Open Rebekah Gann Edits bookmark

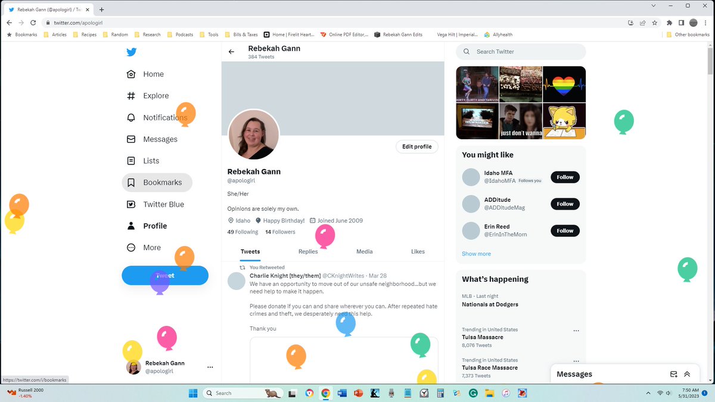point(399,35)
